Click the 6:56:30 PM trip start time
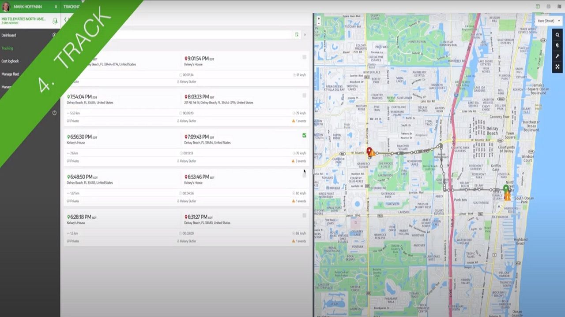This screenshot has height=317, width=565. (81, 137)
